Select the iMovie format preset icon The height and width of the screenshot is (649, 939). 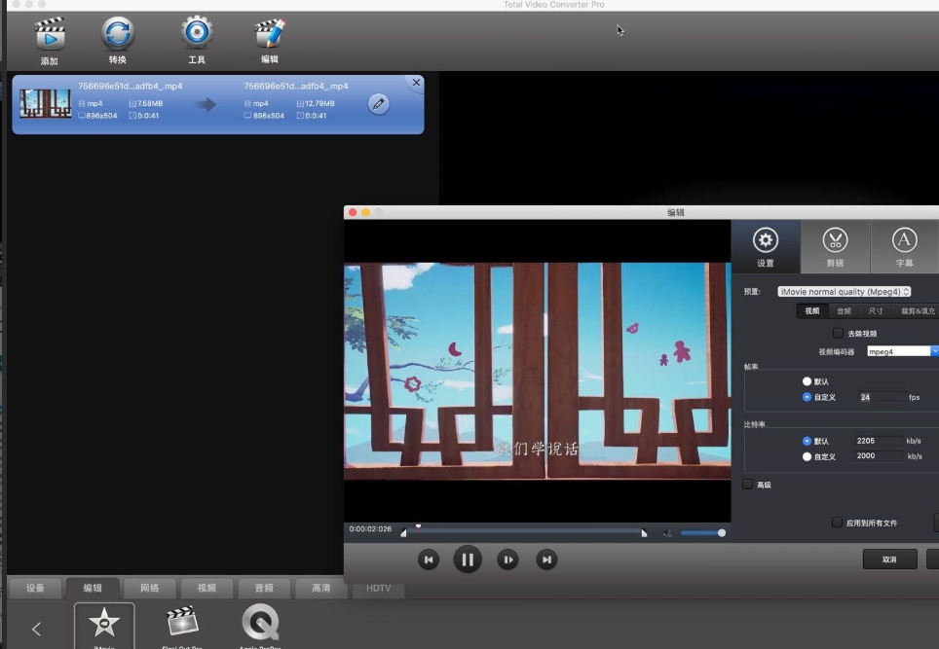point(104,626)
